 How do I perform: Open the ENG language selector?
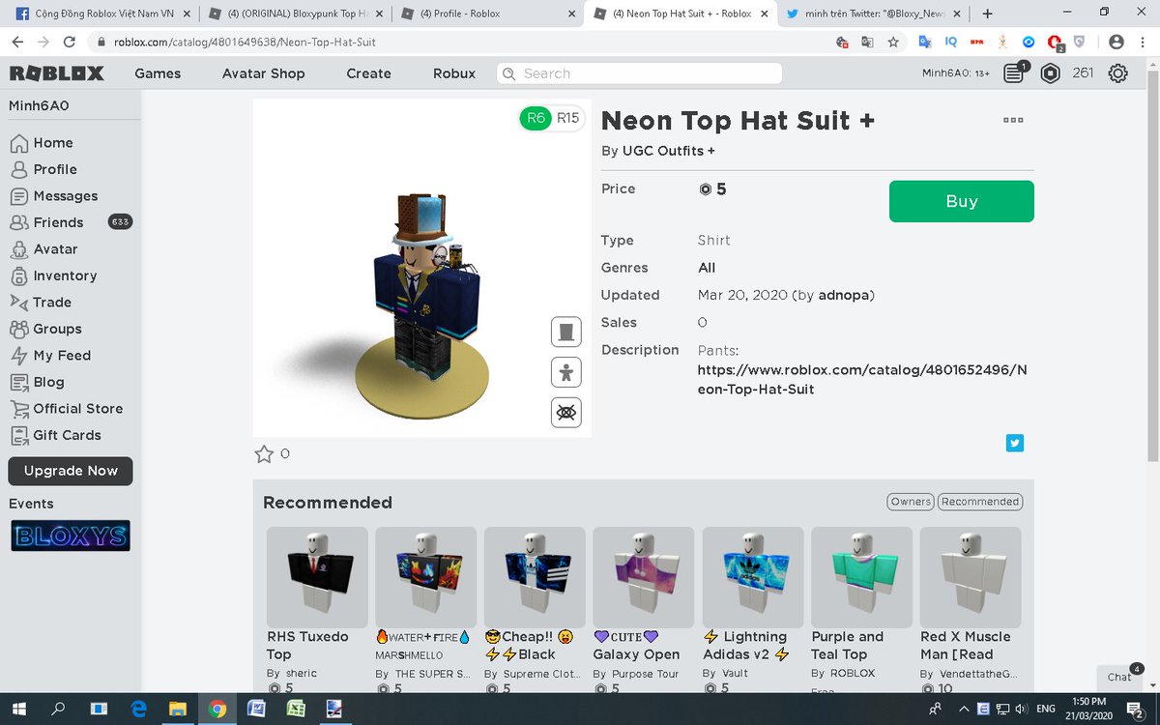click(x=1046, y=709)
